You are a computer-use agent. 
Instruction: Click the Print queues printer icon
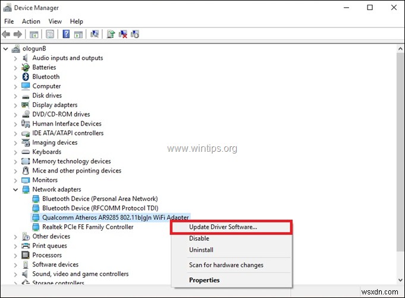(x=26, y=246)
